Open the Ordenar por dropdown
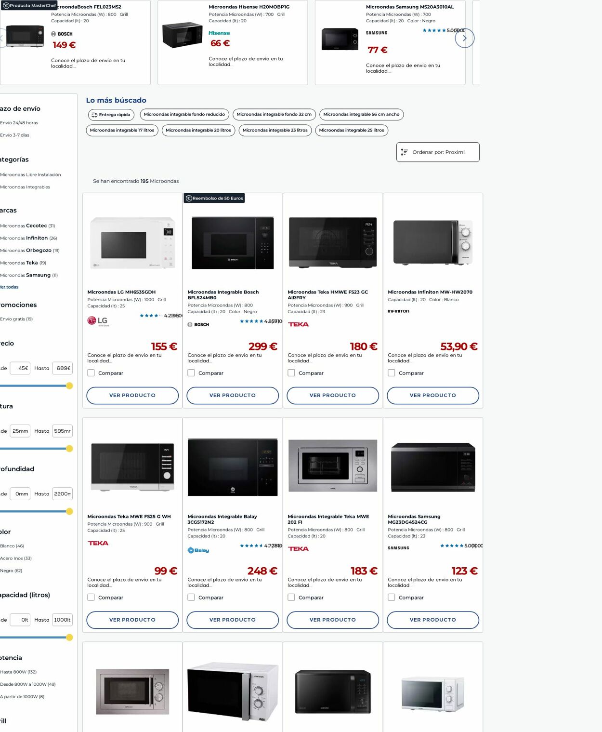602x732 pixels. (x=438, y=152)
